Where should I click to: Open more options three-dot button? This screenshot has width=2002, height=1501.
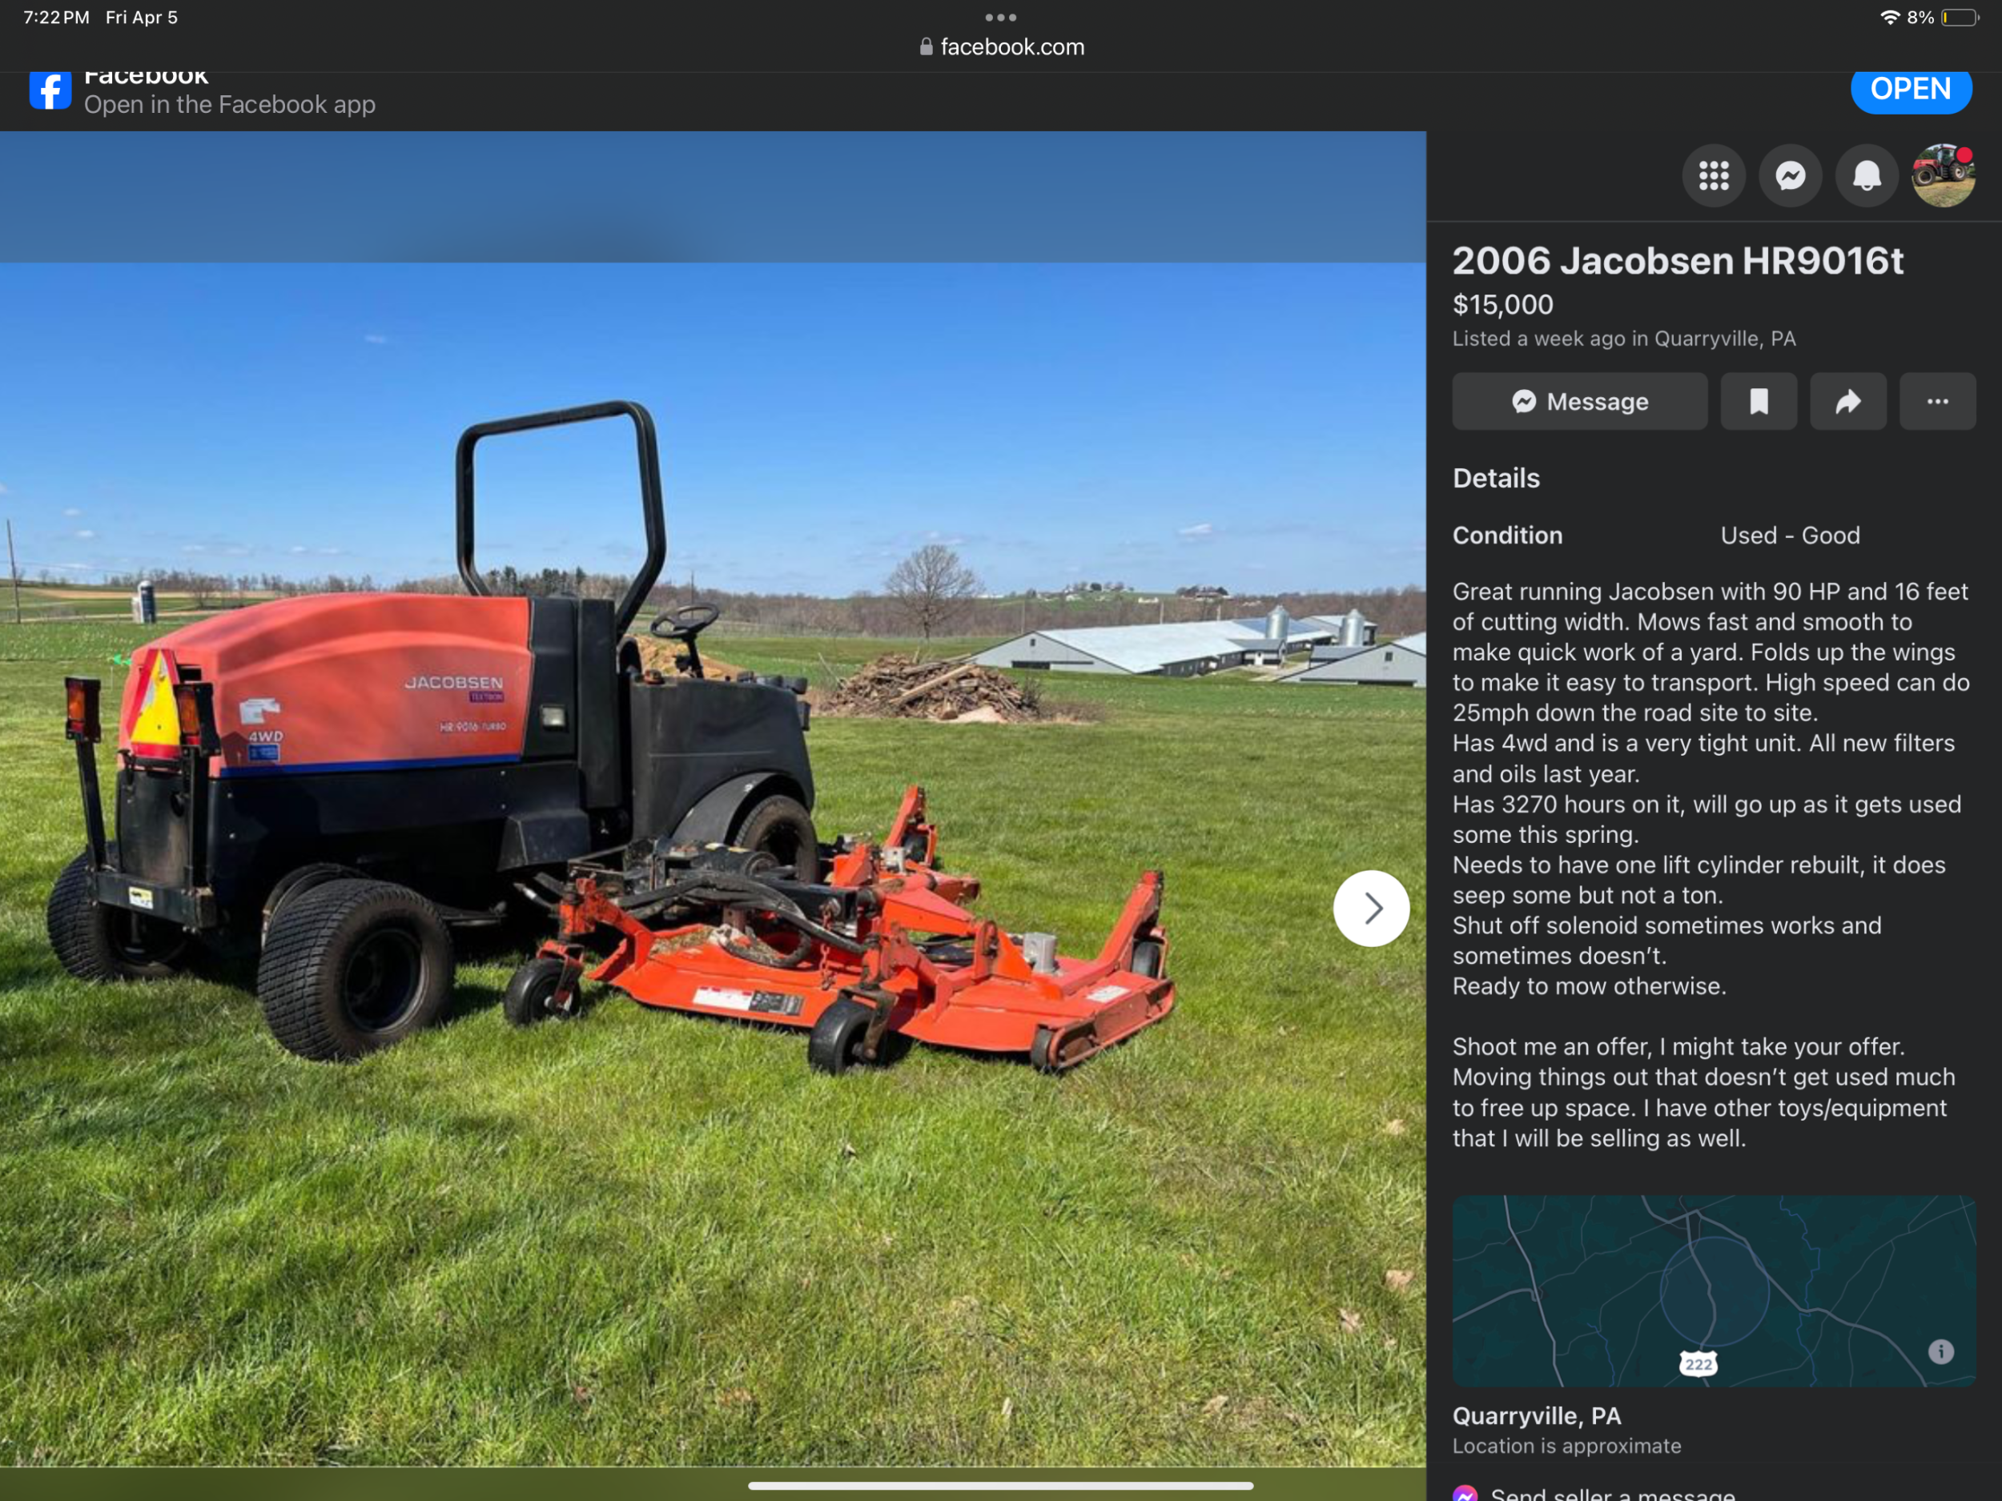1937,402
